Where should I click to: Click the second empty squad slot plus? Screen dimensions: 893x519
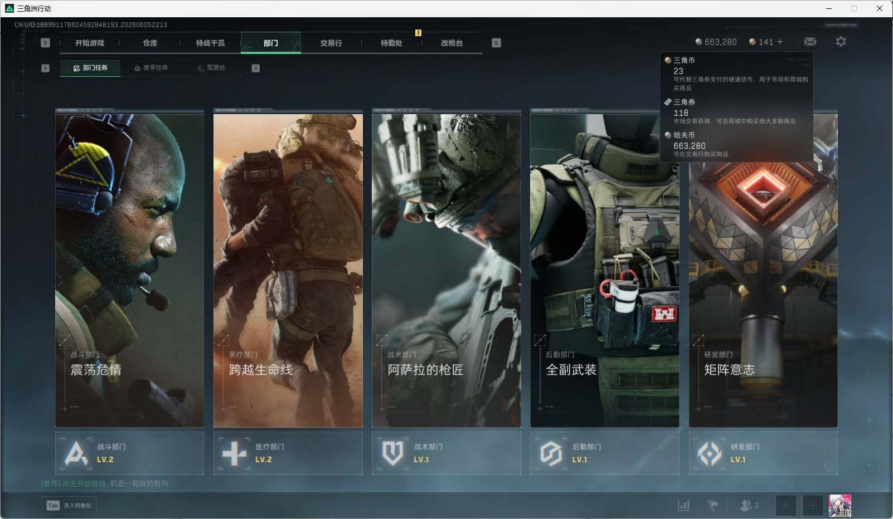(x=813, y=506)
